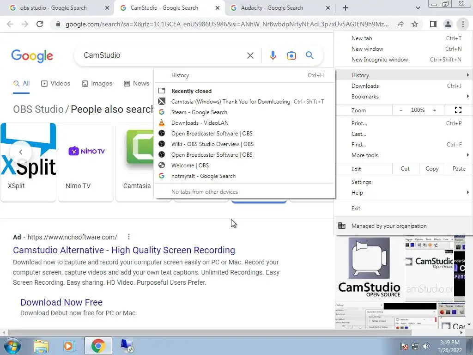Image resolution: width=473 pixels, height=355 pixels.
Task: Close the obs studio search tab
Action: point(107,8)
